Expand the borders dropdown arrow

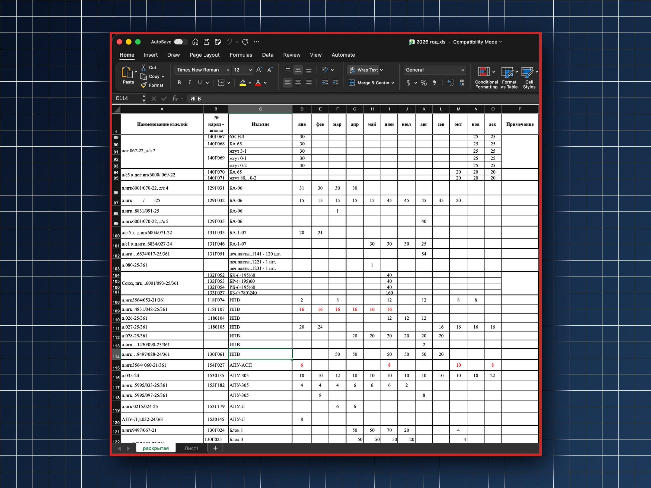229,83
